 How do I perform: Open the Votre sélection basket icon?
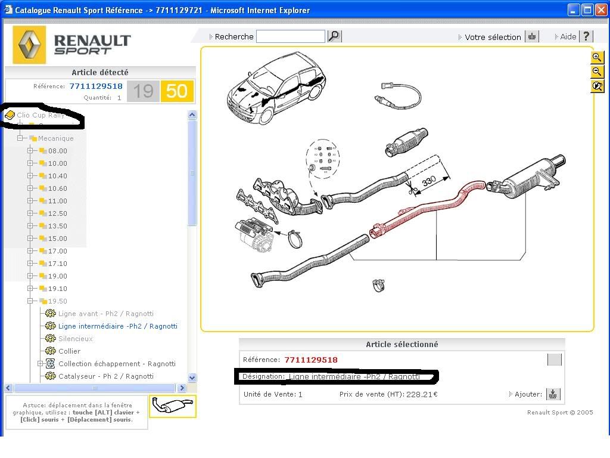[532, 36]
